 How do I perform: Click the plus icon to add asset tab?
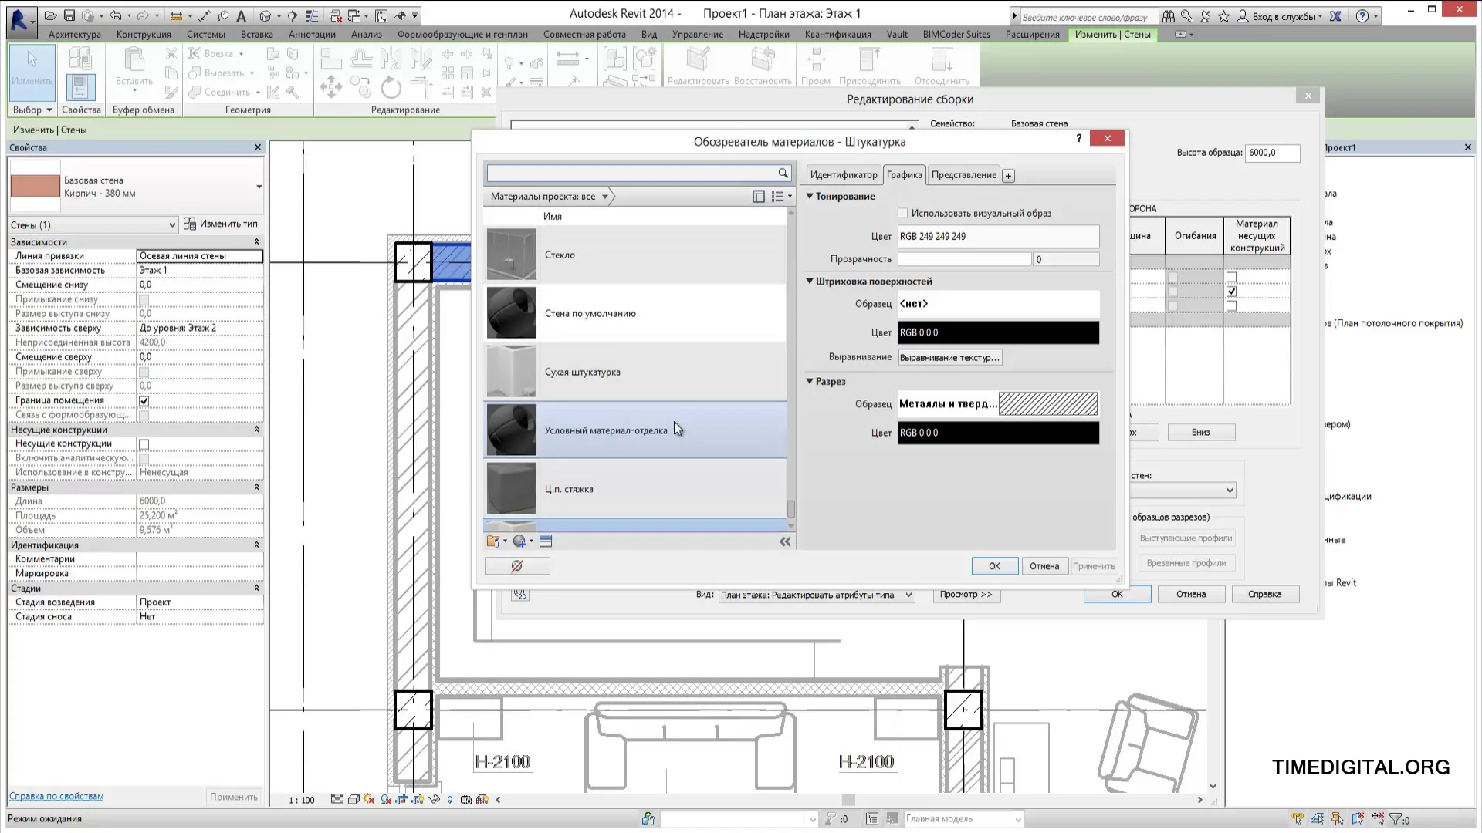pos(1008,176)
